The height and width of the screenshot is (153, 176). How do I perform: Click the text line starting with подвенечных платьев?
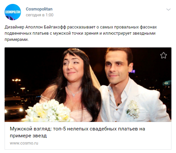(80, 33)
